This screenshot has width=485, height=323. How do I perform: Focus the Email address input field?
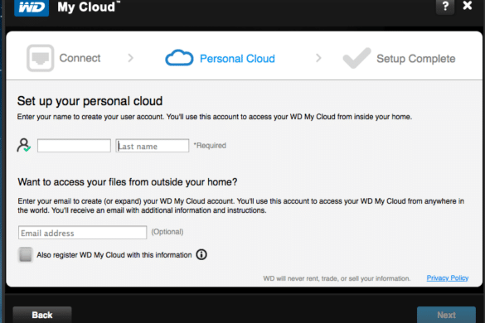(x=83, y=233)
